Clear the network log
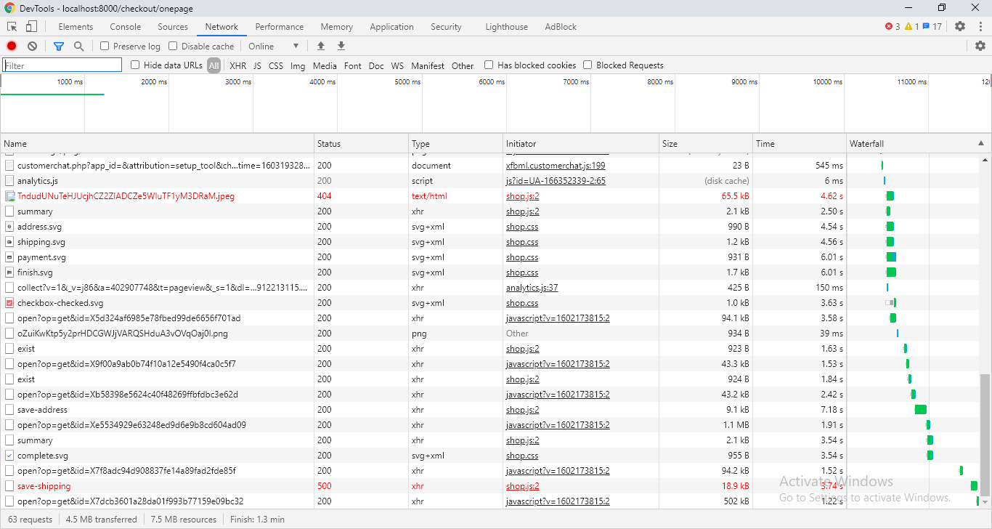The image size is (992, 529). (x=32, y=46)
